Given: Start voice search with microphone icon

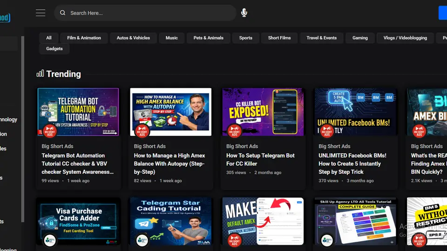Looking at the screenshot, I should 244,13.
